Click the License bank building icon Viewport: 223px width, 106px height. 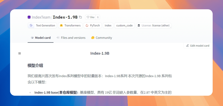click(x=139, y=26)
